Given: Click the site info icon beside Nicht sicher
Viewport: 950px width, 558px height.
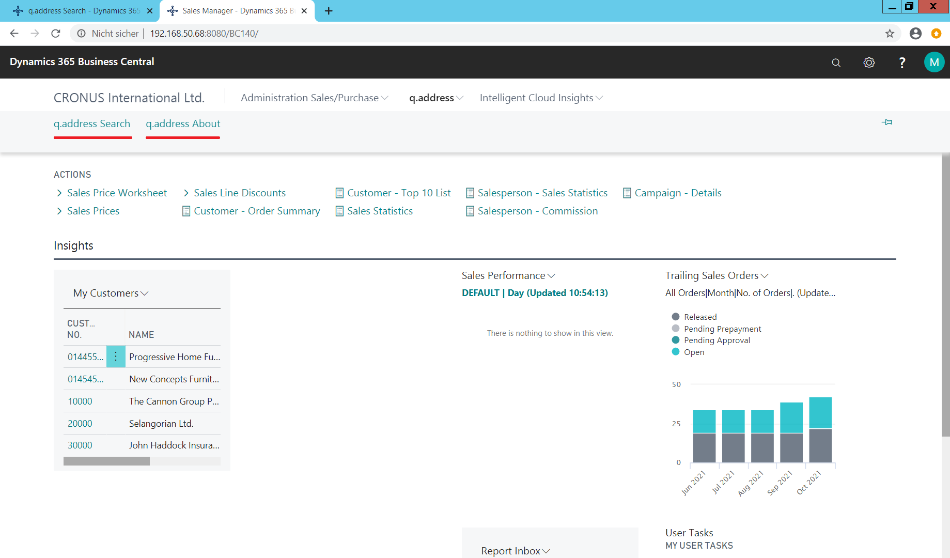Looking at the screenshot, I should 81,34.
